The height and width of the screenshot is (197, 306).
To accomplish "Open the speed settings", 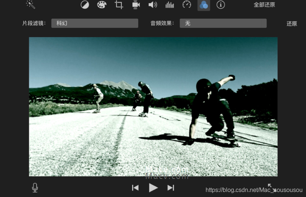I will click(187, 4).
